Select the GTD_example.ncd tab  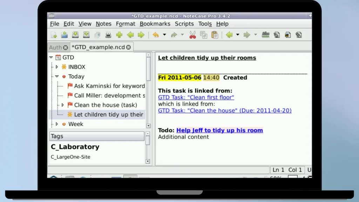click(x=98, y=47)
